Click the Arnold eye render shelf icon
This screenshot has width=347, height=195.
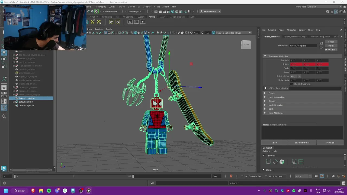pyautogui.click(x=130, y=22)
